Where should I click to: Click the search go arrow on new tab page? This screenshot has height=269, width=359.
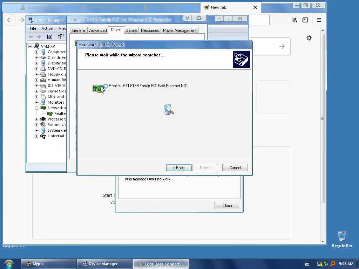[x=282, y=46]
